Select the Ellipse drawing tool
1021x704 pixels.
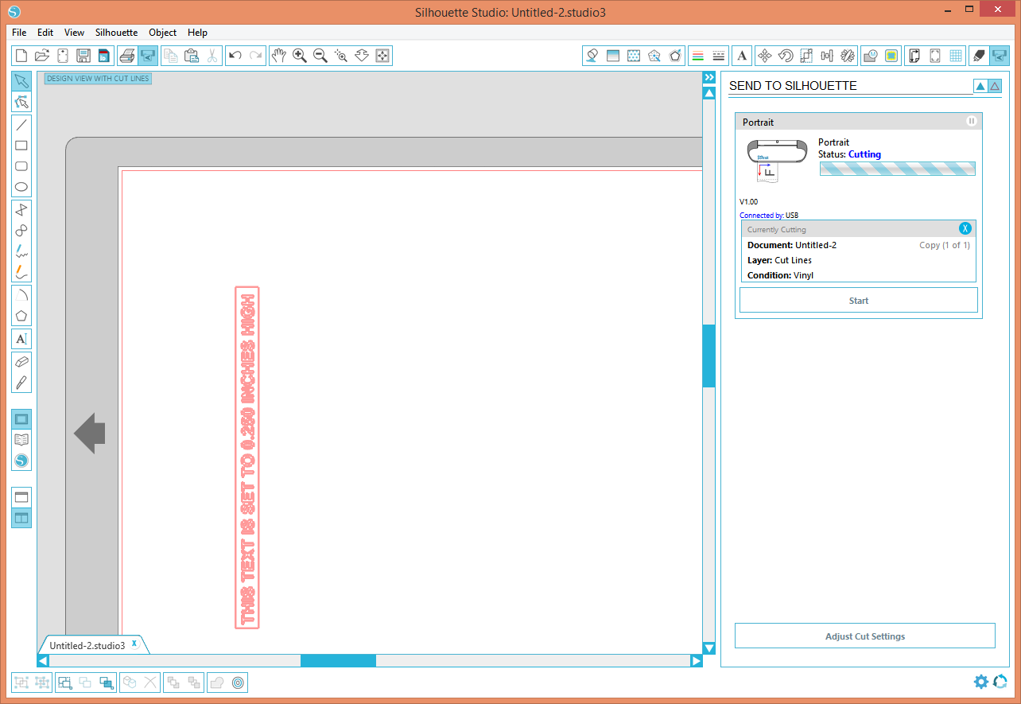[x=21, y=188]
